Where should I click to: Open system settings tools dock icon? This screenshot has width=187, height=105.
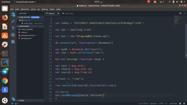[5, 45]
